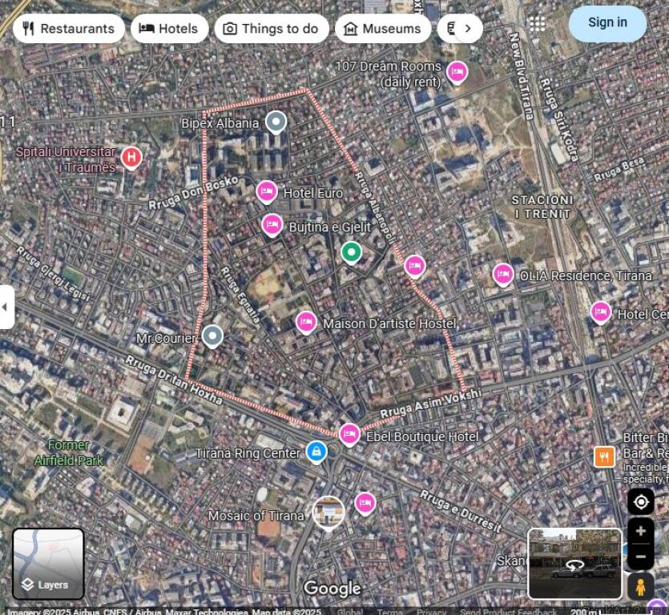Click the Maison D'artiste Hostel pin
Image resolution: width=669 pixels, height=615 pixels.
click(x=306, y=322)
